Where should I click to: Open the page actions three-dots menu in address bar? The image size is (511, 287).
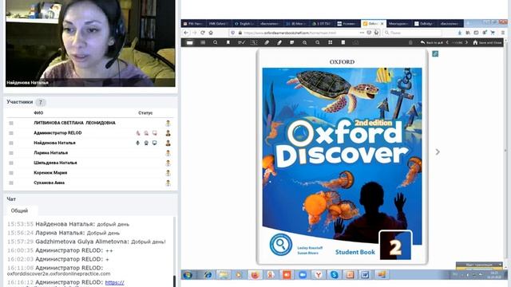click(x=362, y=33)
